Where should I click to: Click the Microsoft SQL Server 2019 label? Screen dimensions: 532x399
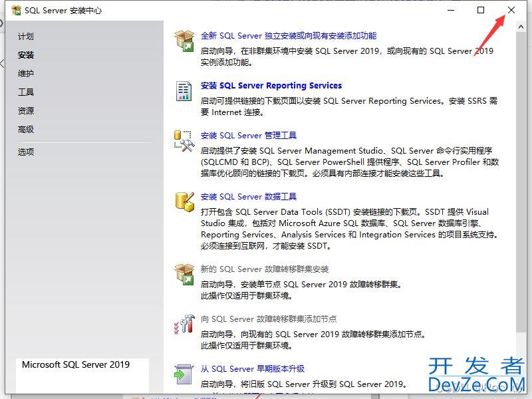tap(76, 364)
